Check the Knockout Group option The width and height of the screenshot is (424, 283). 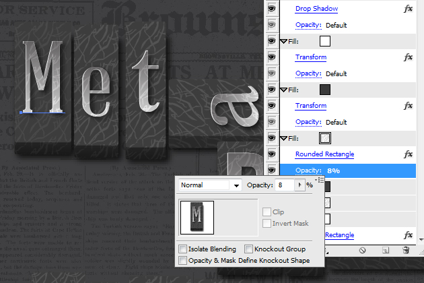coord(248,249)
